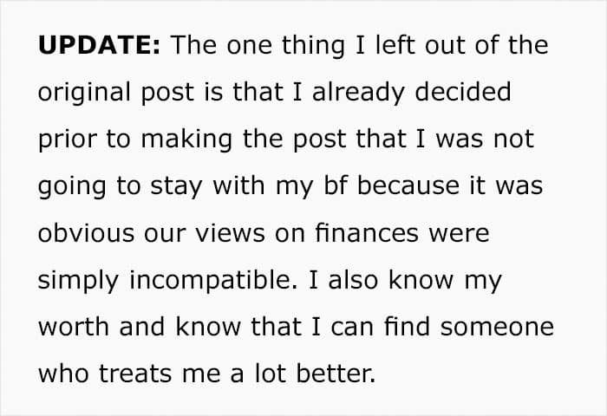Place cursor on the word "already"
Viewport: 607px width, 416px height.
click(x=358, y=93)
